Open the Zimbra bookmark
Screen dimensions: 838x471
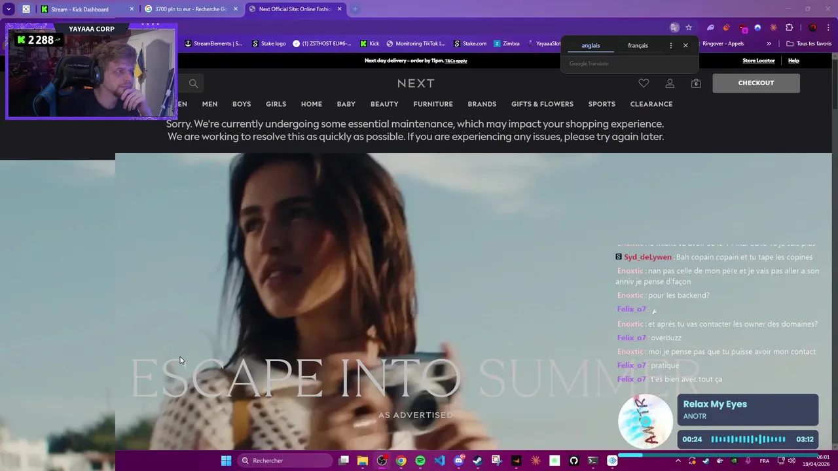(507, 44)
